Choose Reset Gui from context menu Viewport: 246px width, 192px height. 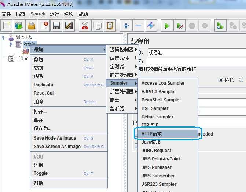[x=69, y=93]
